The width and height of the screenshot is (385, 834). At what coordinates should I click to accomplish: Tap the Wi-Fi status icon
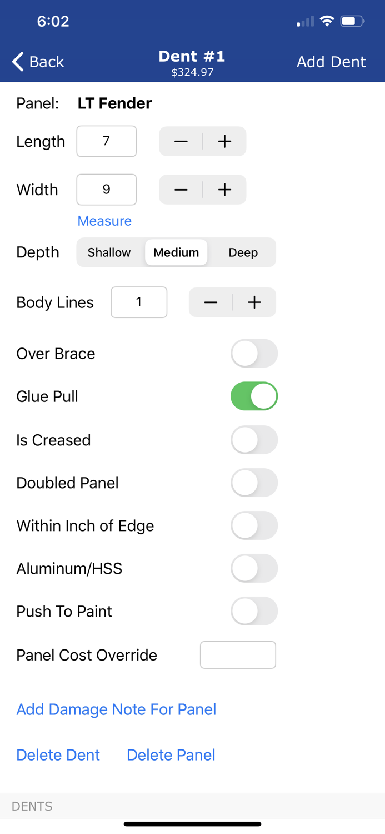coord(327,22)
